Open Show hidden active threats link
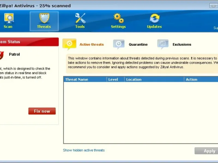The height and width of the screenshot is (163, 218). [84, 150]
